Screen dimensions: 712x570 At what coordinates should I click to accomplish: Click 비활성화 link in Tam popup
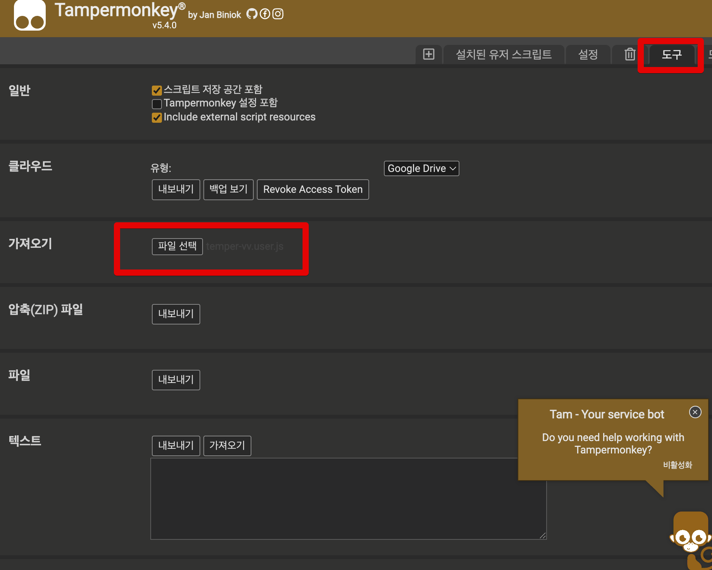click(677, 465)
